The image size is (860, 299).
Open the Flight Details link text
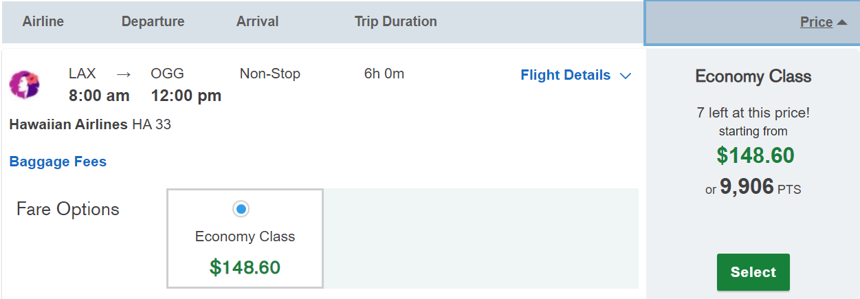565,75
